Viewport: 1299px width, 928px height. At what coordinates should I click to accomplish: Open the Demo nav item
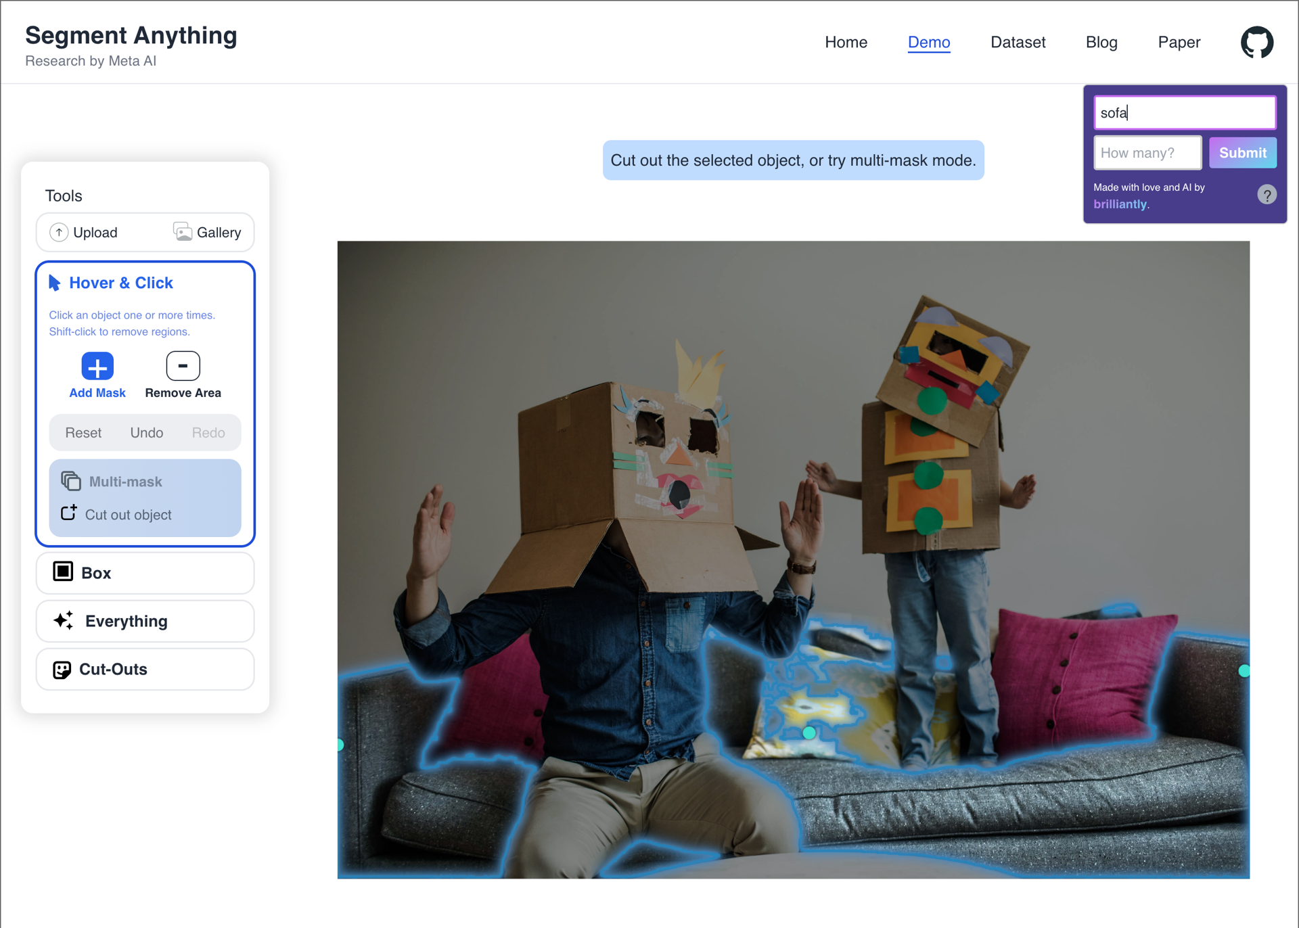(929, 42)
